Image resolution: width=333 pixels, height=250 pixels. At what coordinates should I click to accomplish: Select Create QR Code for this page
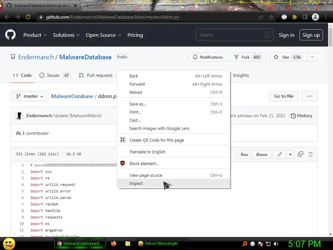tap(174, 140)
